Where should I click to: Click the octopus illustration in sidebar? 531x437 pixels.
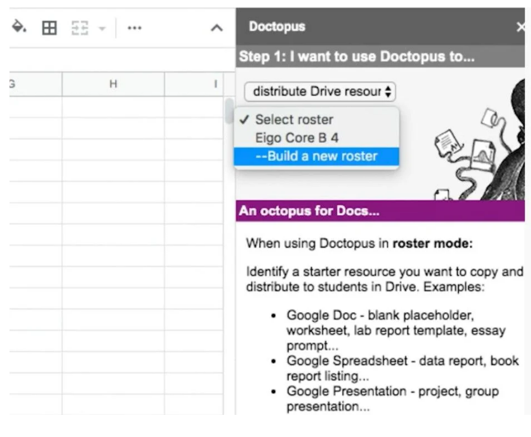point(479,139)
